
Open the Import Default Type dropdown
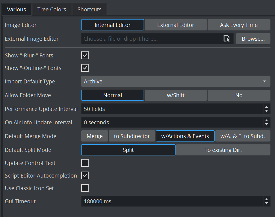(x=176, y=81)
